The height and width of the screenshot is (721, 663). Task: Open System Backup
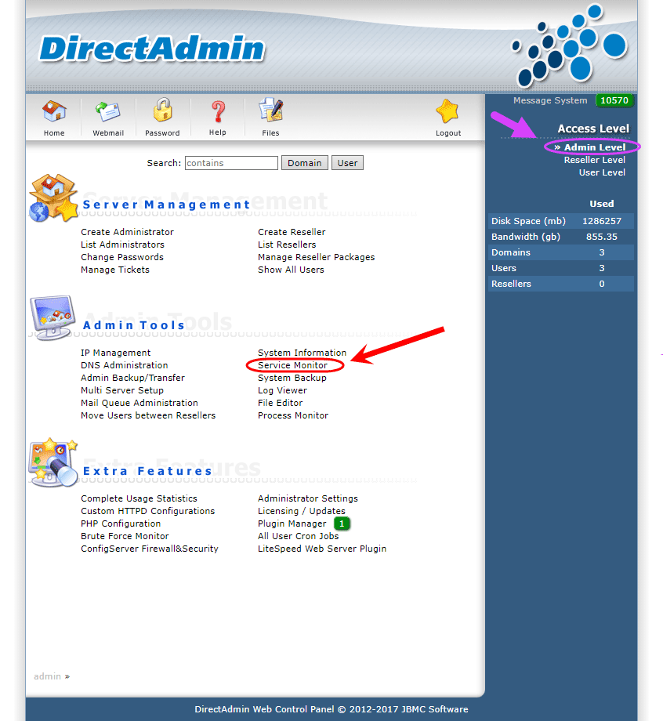click(x=292, y=378)
